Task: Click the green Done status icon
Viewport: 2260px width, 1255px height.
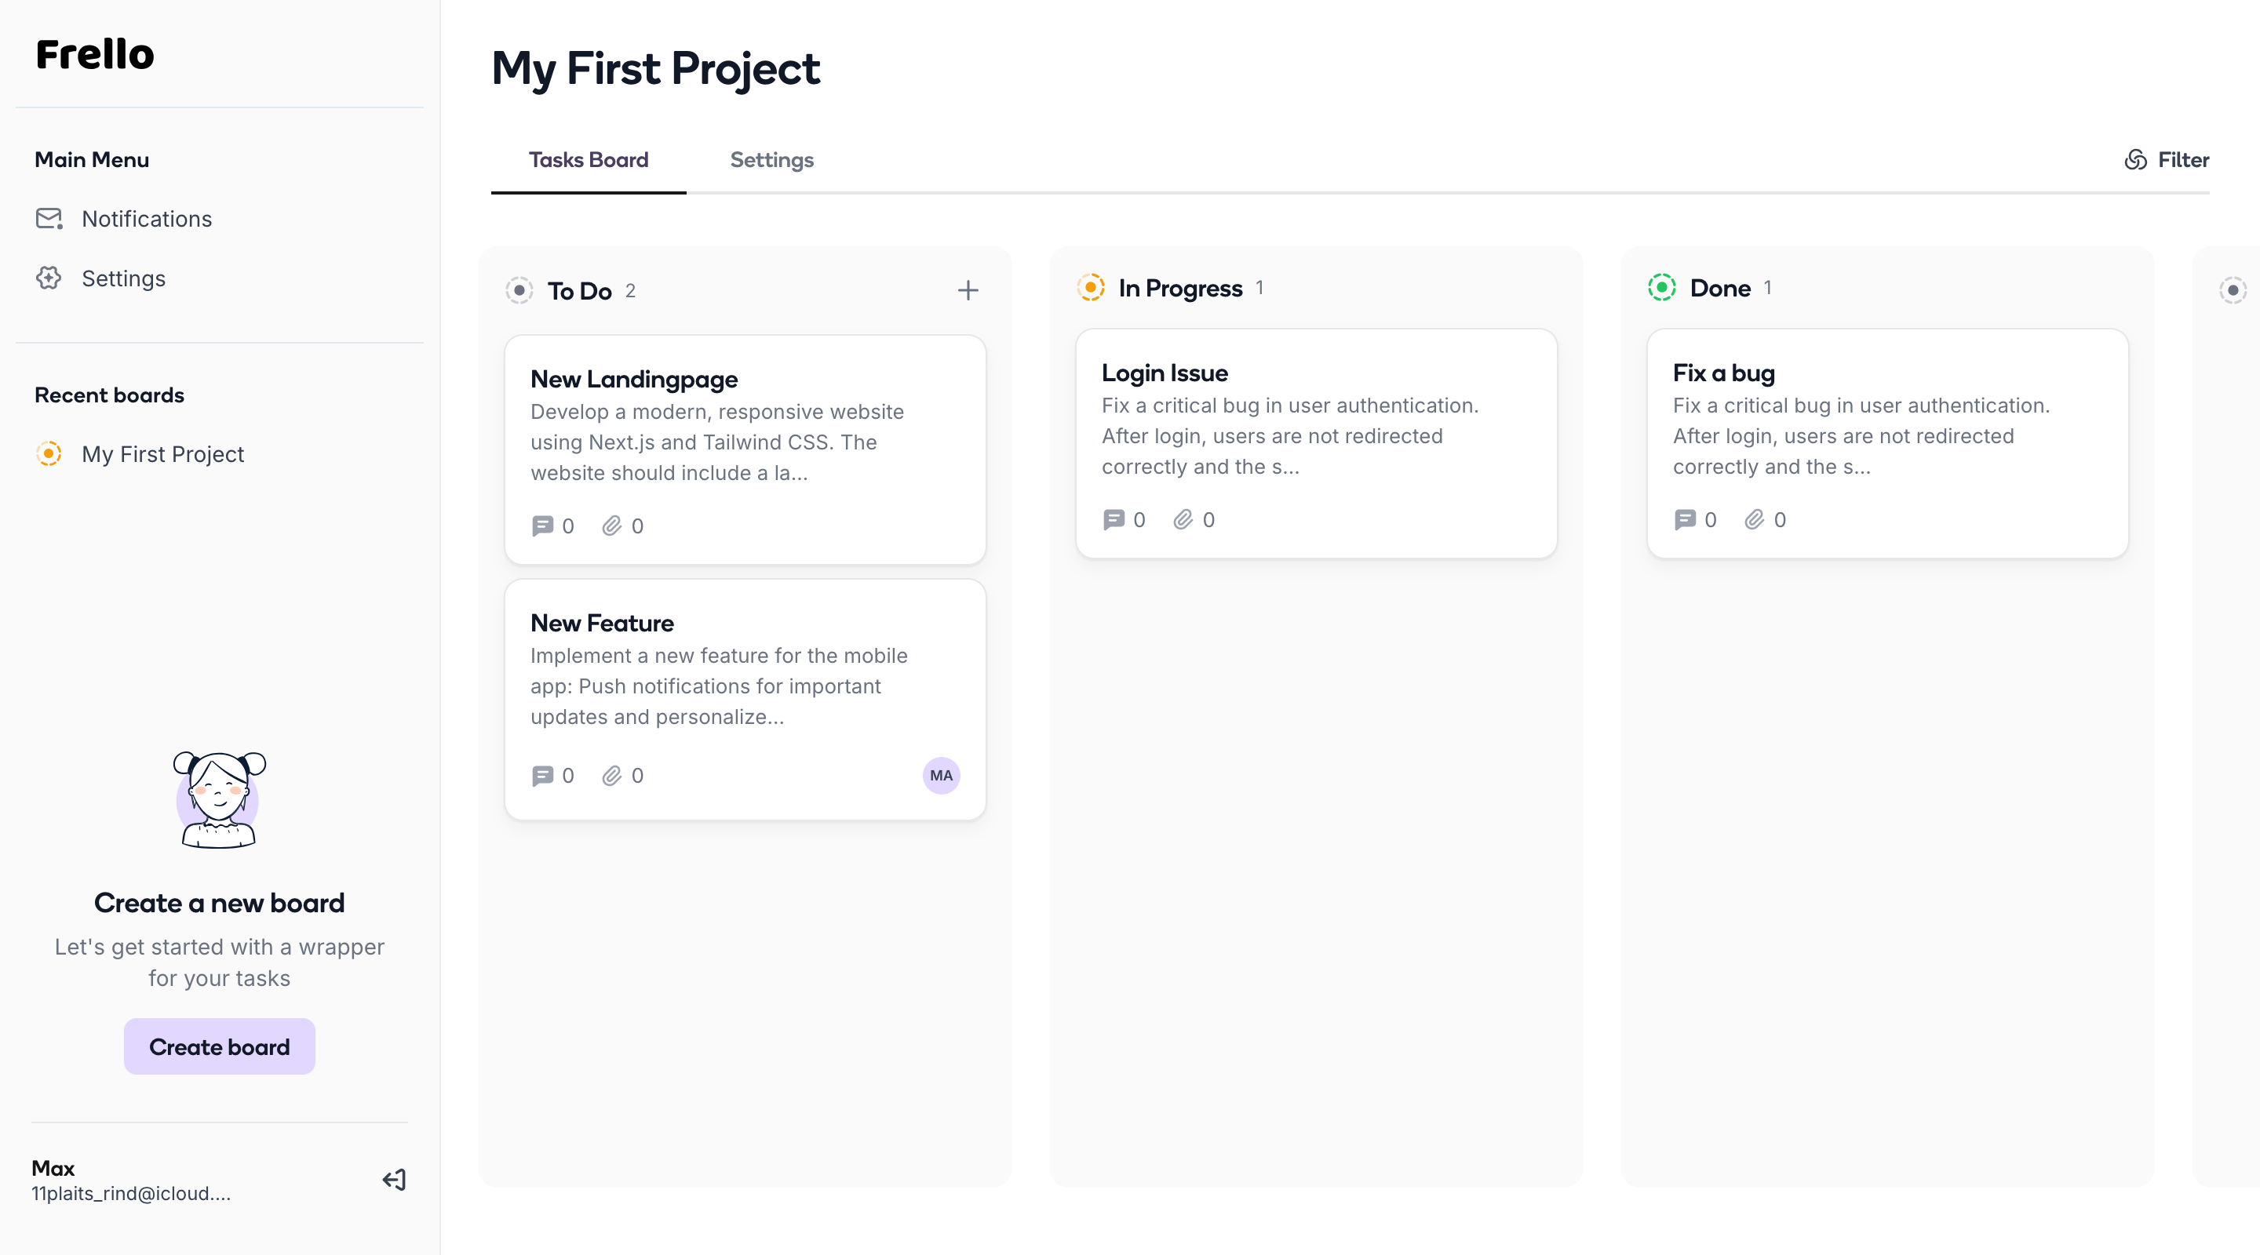Action: coord(1662,288)
